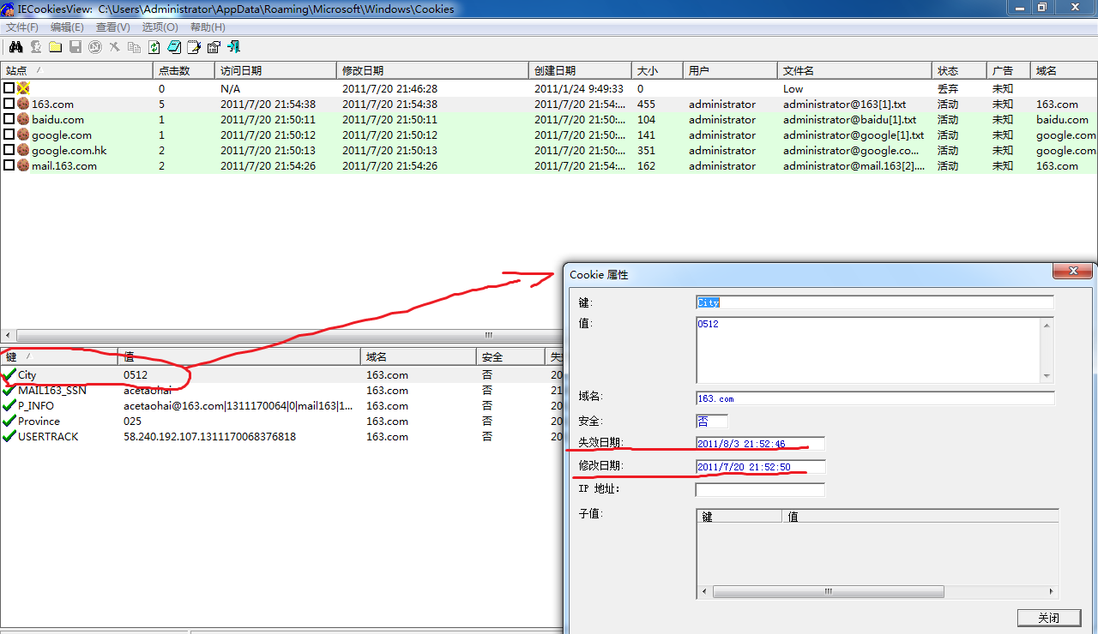Sort lower pane by 值 column header

click(x=239, y=356)
